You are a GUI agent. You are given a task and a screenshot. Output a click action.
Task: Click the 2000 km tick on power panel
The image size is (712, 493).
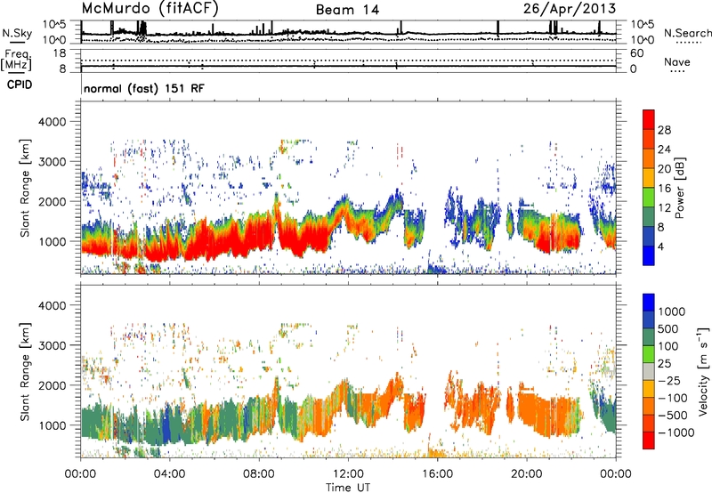coord(52,201)
